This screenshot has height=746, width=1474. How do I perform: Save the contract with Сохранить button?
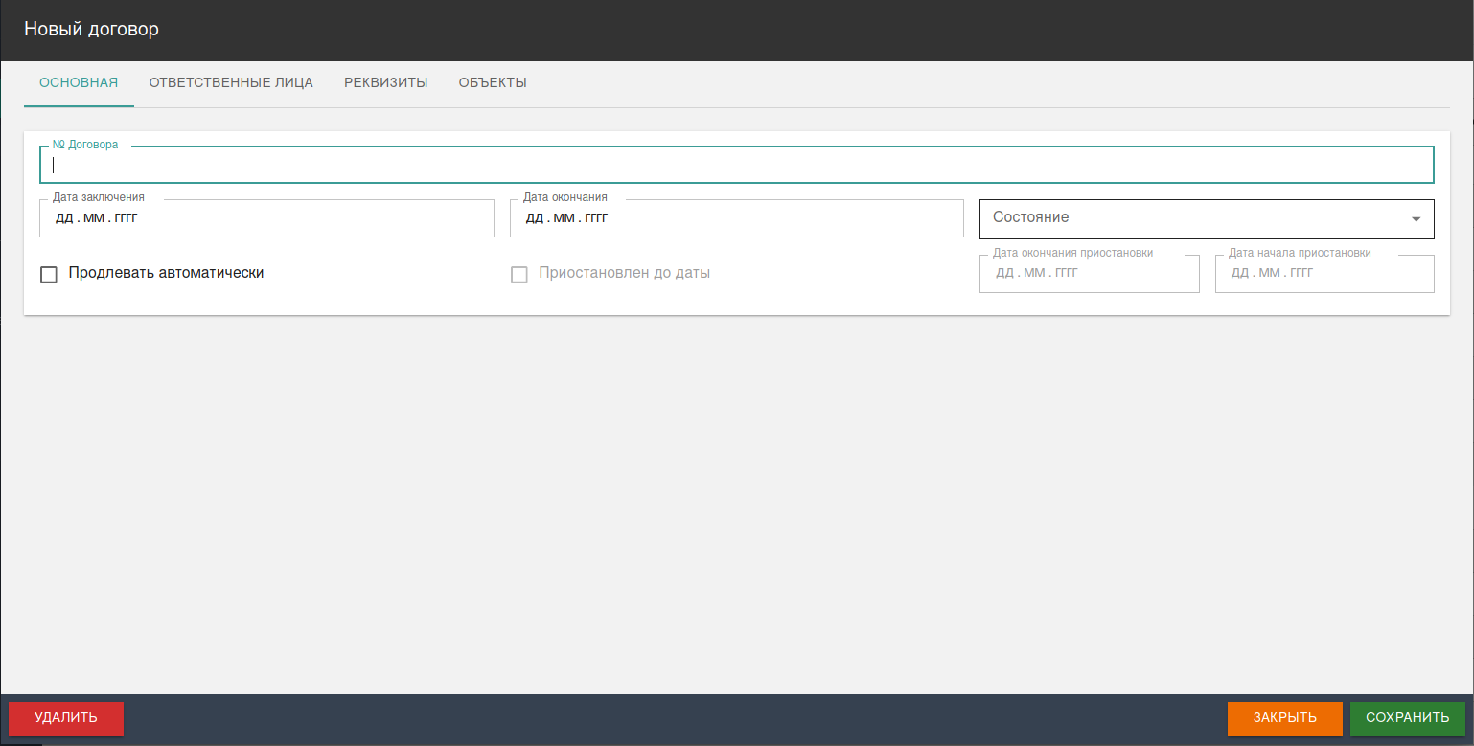coord(1407,718)
